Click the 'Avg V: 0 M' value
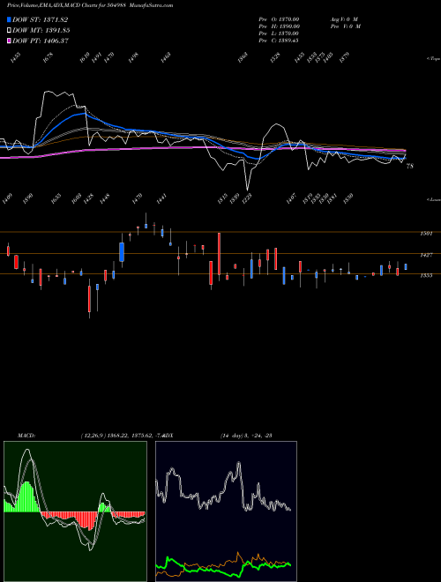This screenshot has height=582, width=441. click(344, 19)
